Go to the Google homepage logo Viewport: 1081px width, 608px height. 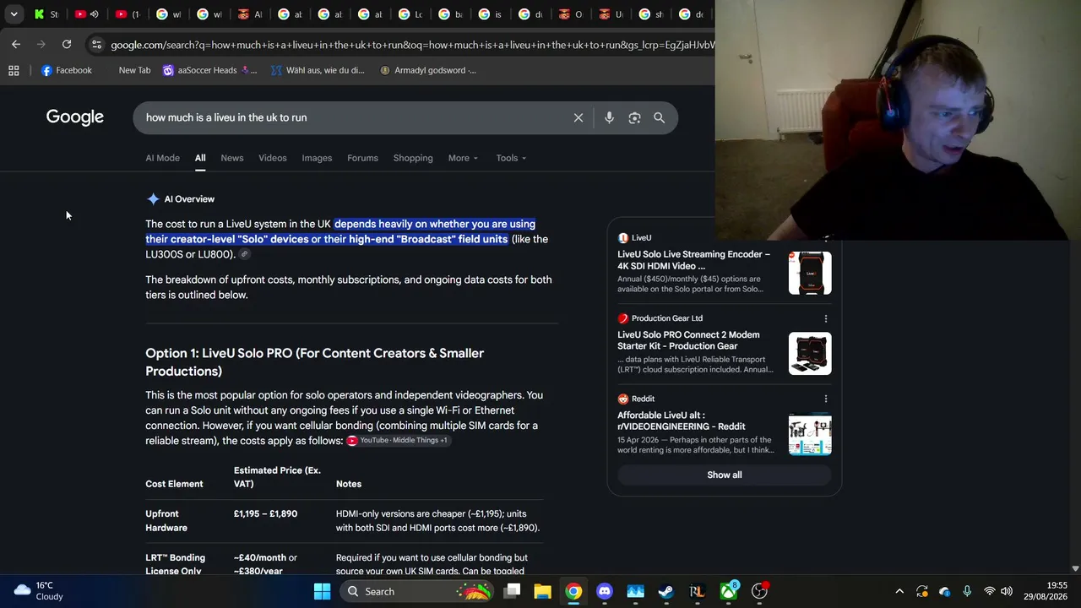point(75,117)
